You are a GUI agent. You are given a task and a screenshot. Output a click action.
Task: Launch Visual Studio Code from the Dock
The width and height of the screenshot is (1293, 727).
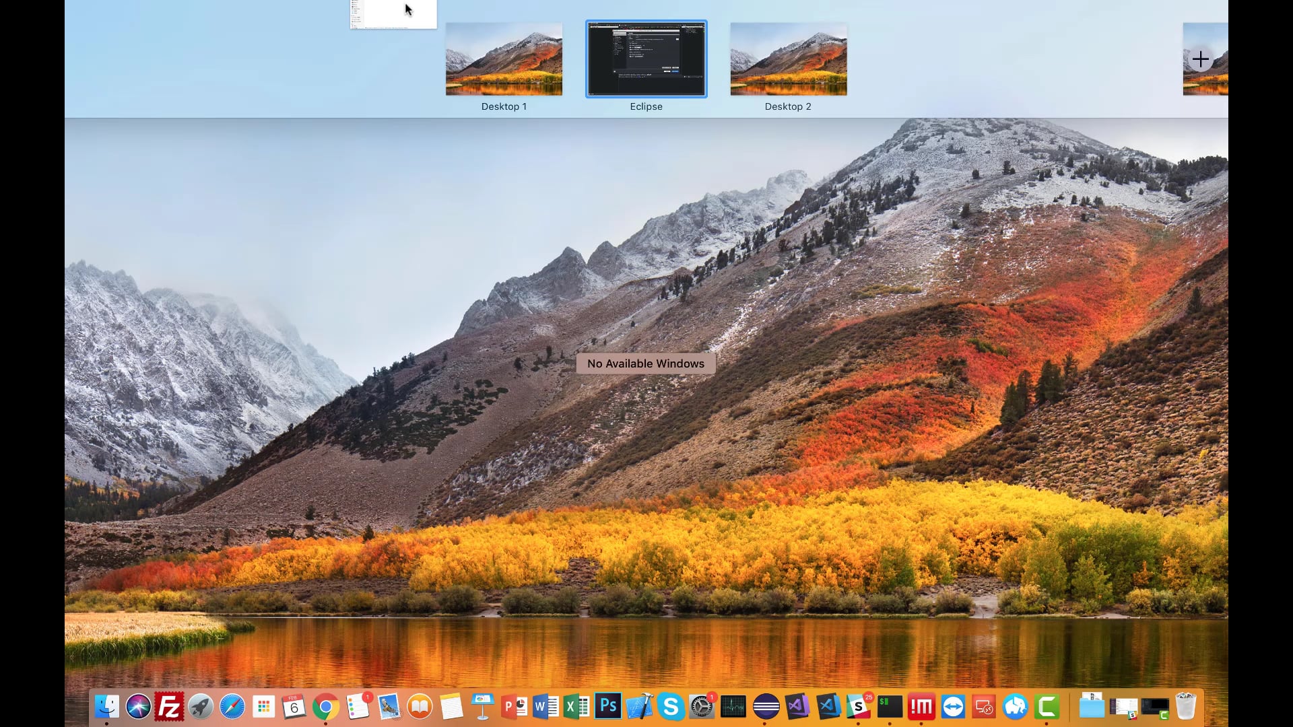(x=828, y=707)
